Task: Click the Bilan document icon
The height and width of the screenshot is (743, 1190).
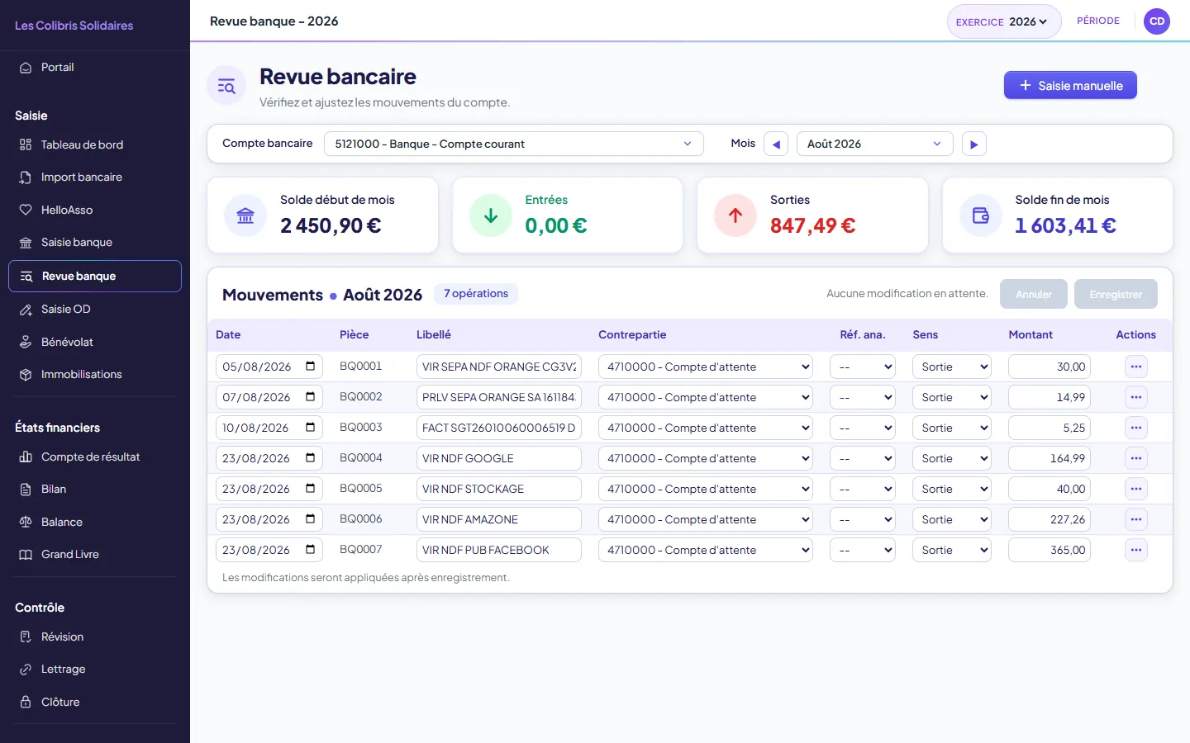Action: [26, 490]
